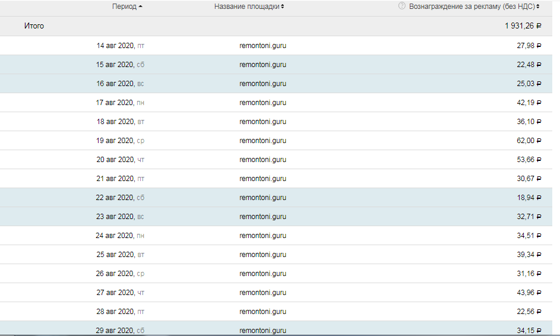560x336 pixels.
Task: Sort table by Период column header
Action: coord(127,7)
